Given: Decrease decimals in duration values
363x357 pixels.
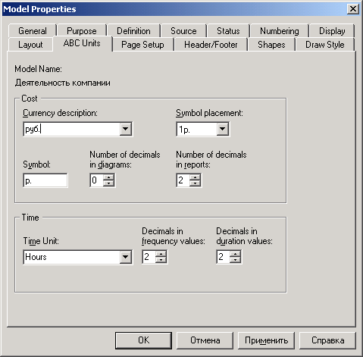Looking at the screenshot, I should tap(235, 260).
